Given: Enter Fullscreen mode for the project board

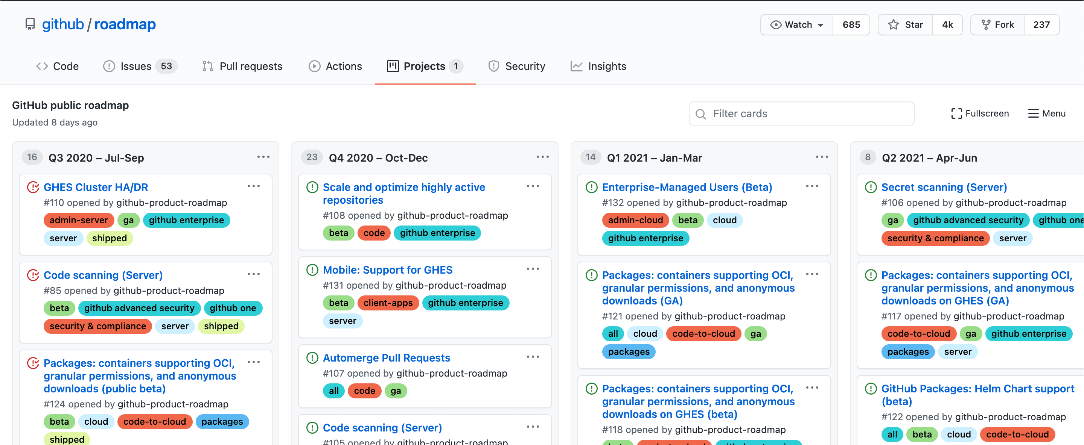Looking at the screenshot, I should point(980,114).
